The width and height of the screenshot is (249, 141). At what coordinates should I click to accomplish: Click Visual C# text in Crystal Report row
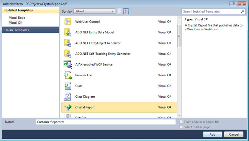164,107
